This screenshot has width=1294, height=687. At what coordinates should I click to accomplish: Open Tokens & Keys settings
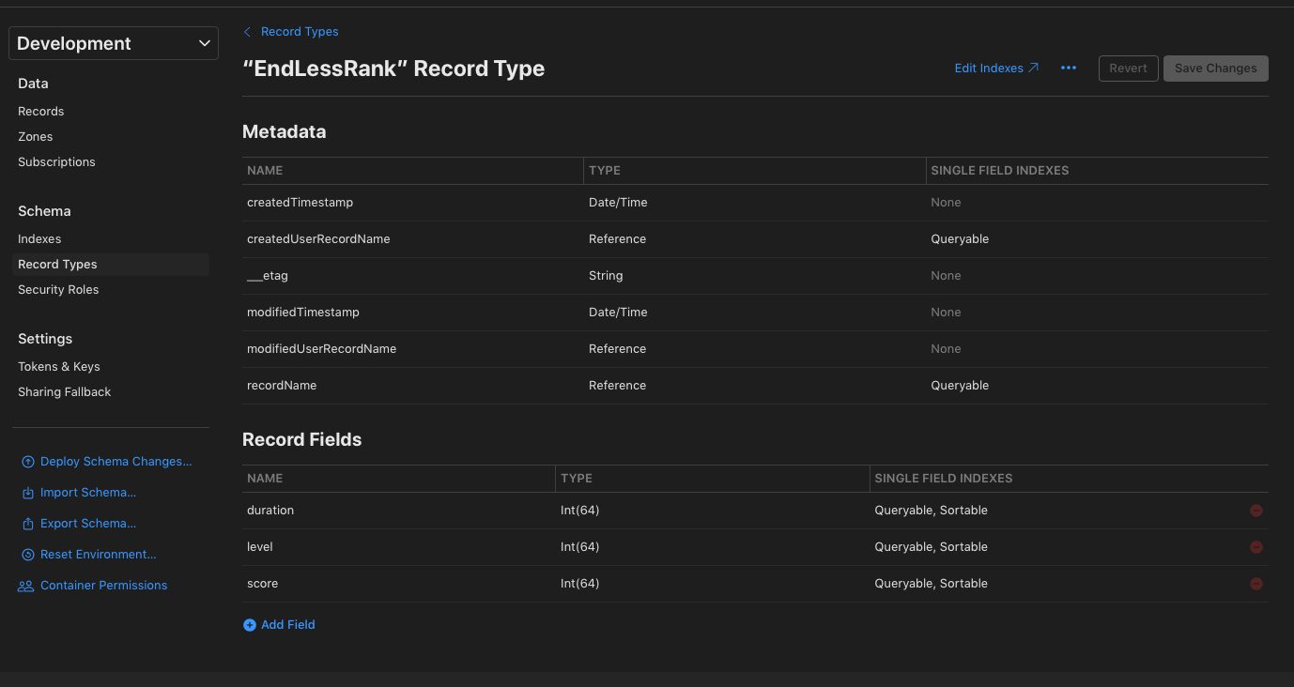coord(59,367)
